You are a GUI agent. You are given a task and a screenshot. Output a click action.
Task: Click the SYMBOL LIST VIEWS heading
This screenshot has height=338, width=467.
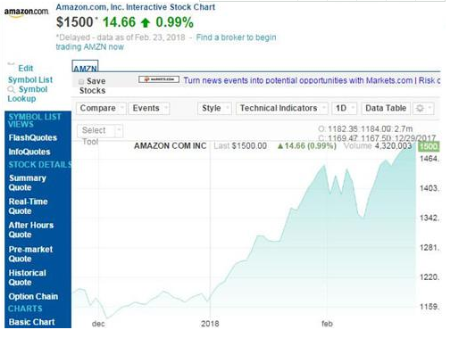click(x=35, y=120)
